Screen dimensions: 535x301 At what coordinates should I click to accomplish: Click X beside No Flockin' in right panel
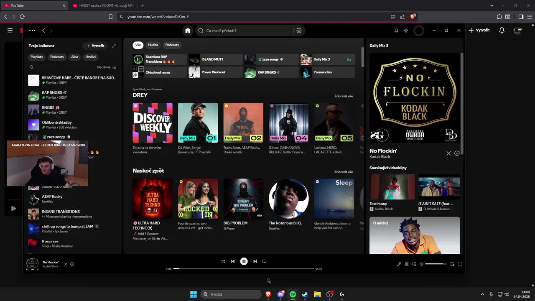[448, 153]
